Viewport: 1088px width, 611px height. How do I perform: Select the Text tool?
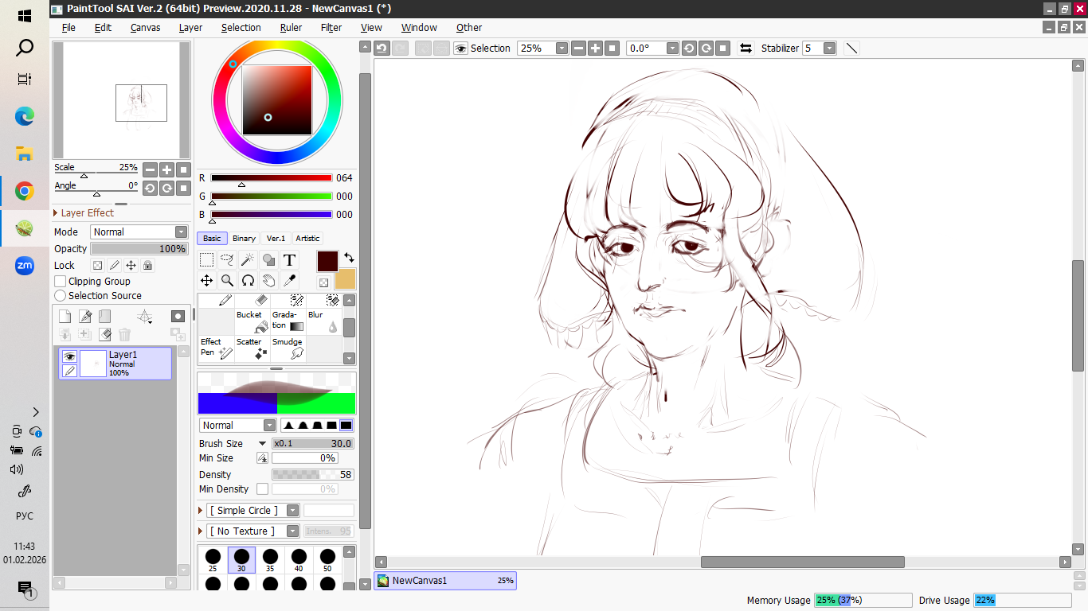coord(289,259)
